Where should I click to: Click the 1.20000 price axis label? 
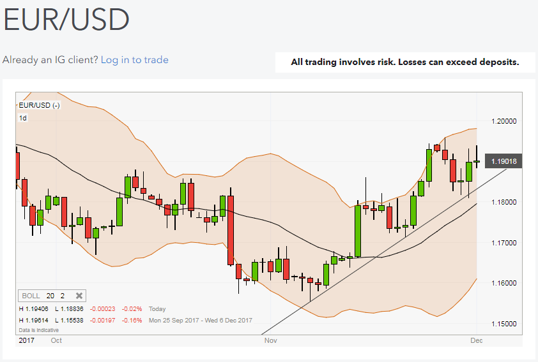click(x=503, y=121)
